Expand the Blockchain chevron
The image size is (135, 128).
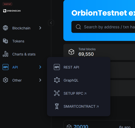[x=40, y=28]
